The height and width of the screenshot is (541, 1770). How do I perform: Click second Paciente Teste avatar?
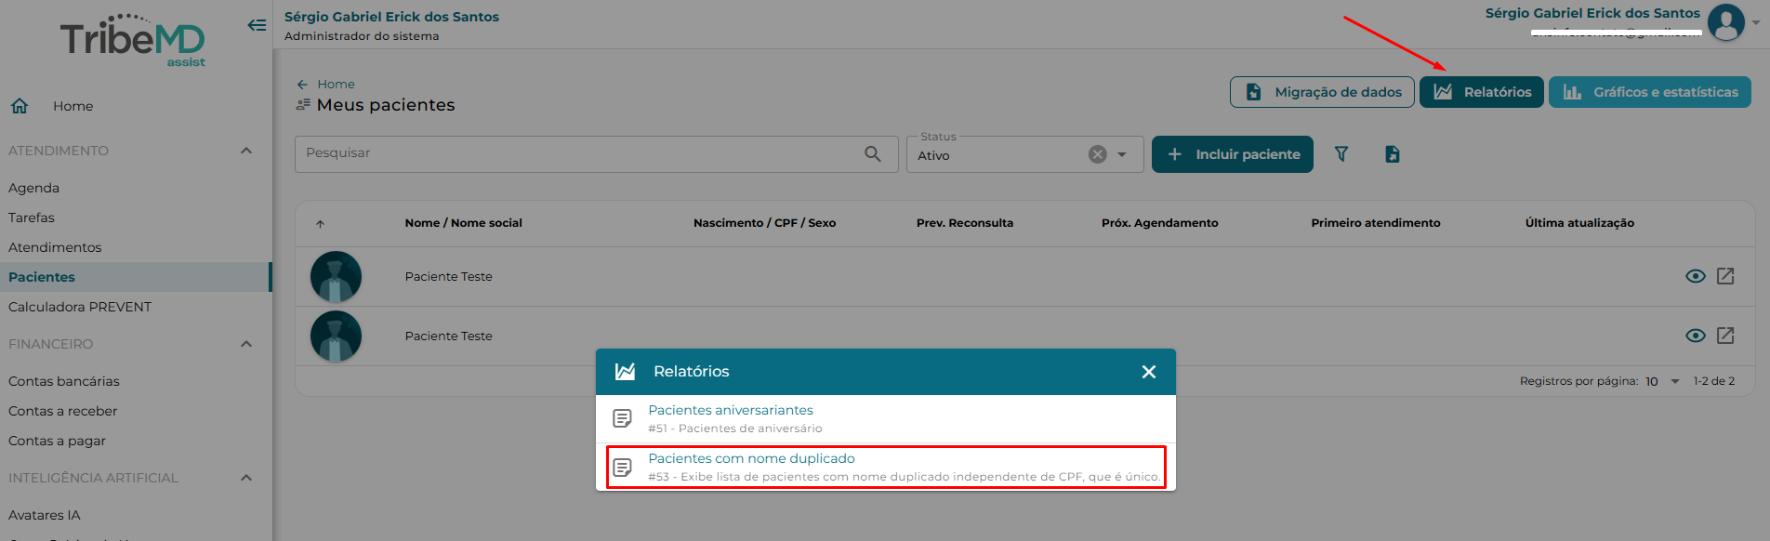click(x=336, y=336)
